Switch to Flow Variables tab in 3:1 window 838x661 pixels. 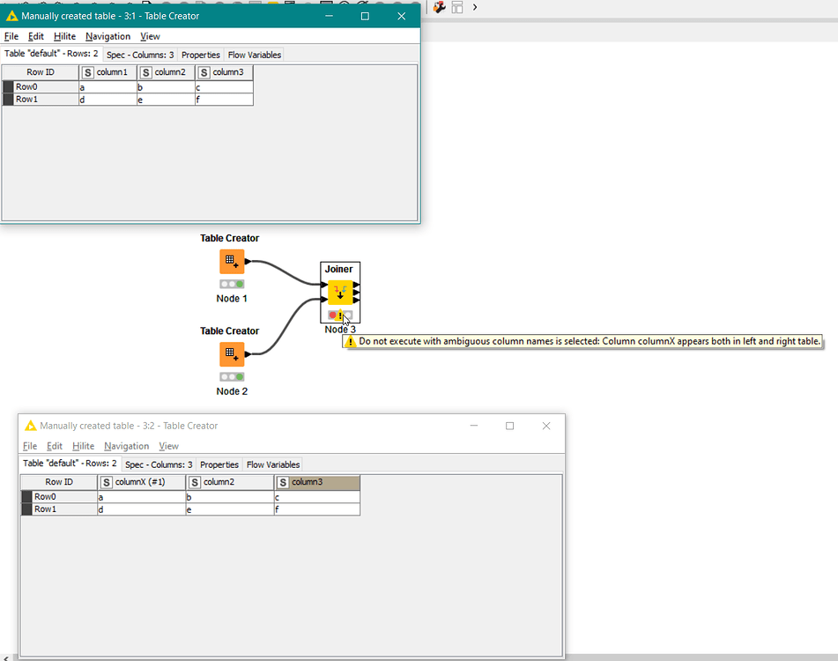click(x=255, y=55)
